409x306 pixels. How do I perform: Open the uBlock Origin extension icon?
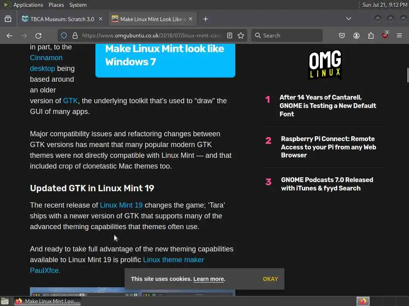tap(385, 35)
